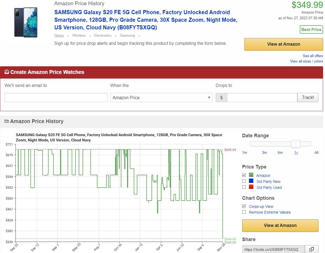Open the See all offers link
Image resolution: width=325 pixels, height=253 pixels.
point(313,56)
